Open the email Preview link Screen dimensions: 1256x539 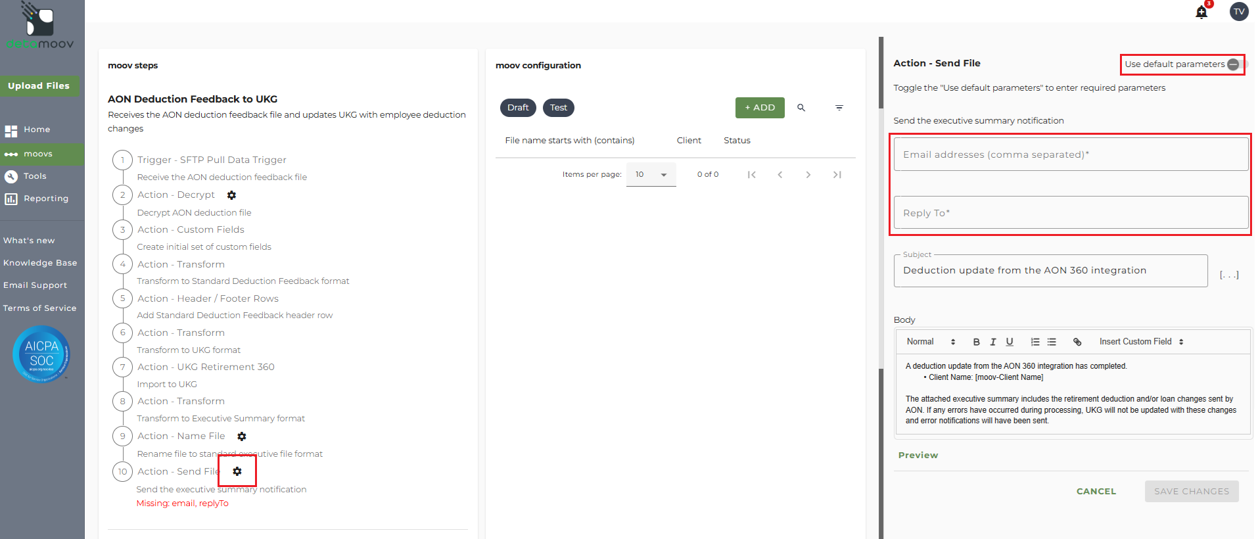(918, 456)
